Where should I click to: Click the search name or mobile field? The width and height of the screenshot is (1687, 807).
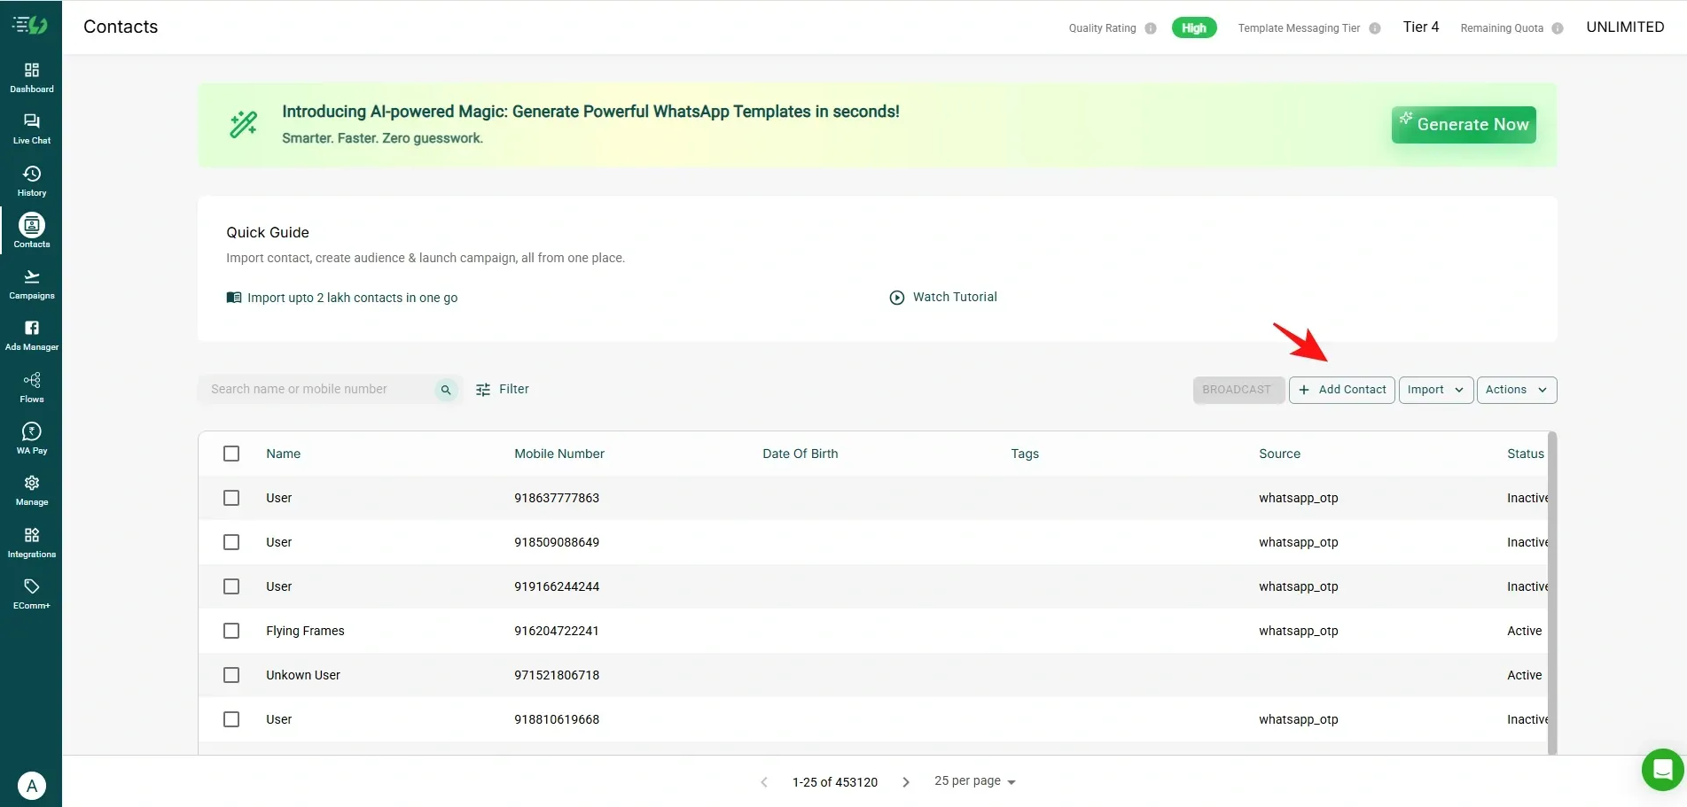point(319,390)
